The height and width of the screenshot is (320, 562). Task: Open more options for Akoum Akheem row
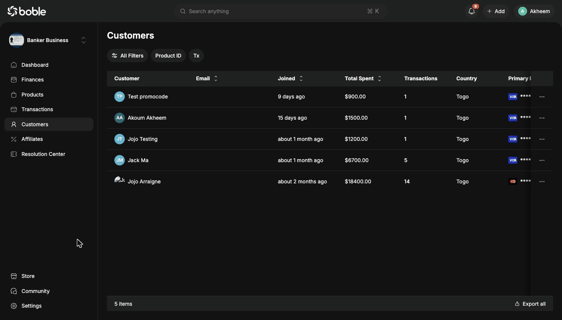(x=542, y=118)
